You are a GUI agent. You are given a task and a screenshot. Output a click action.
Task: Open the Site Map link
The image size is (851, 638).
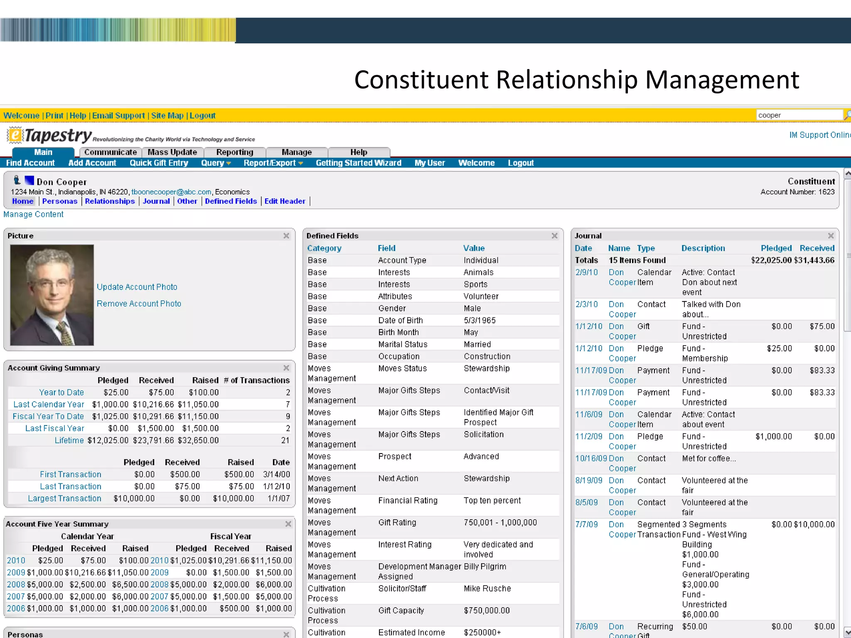coord(167,115)
